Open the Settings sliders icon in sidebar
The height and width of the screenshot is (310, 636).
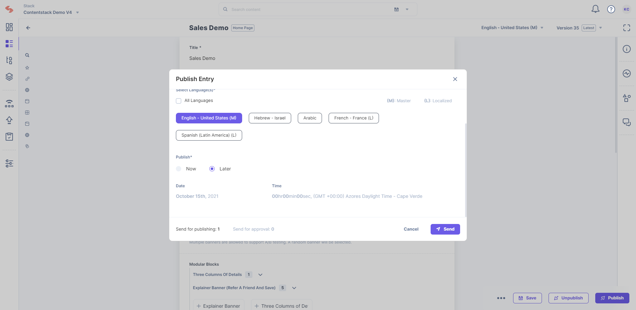point(9,163)
